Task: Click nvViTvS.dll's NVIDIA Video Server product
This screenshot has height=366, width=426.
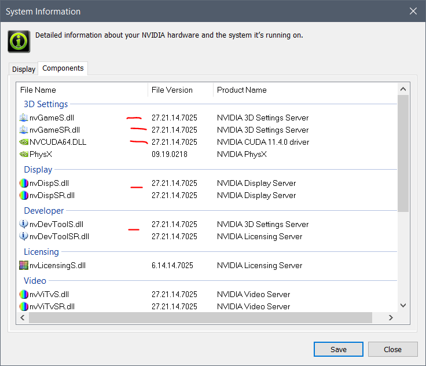Action: pyautogui.click(x=254, y=294)
